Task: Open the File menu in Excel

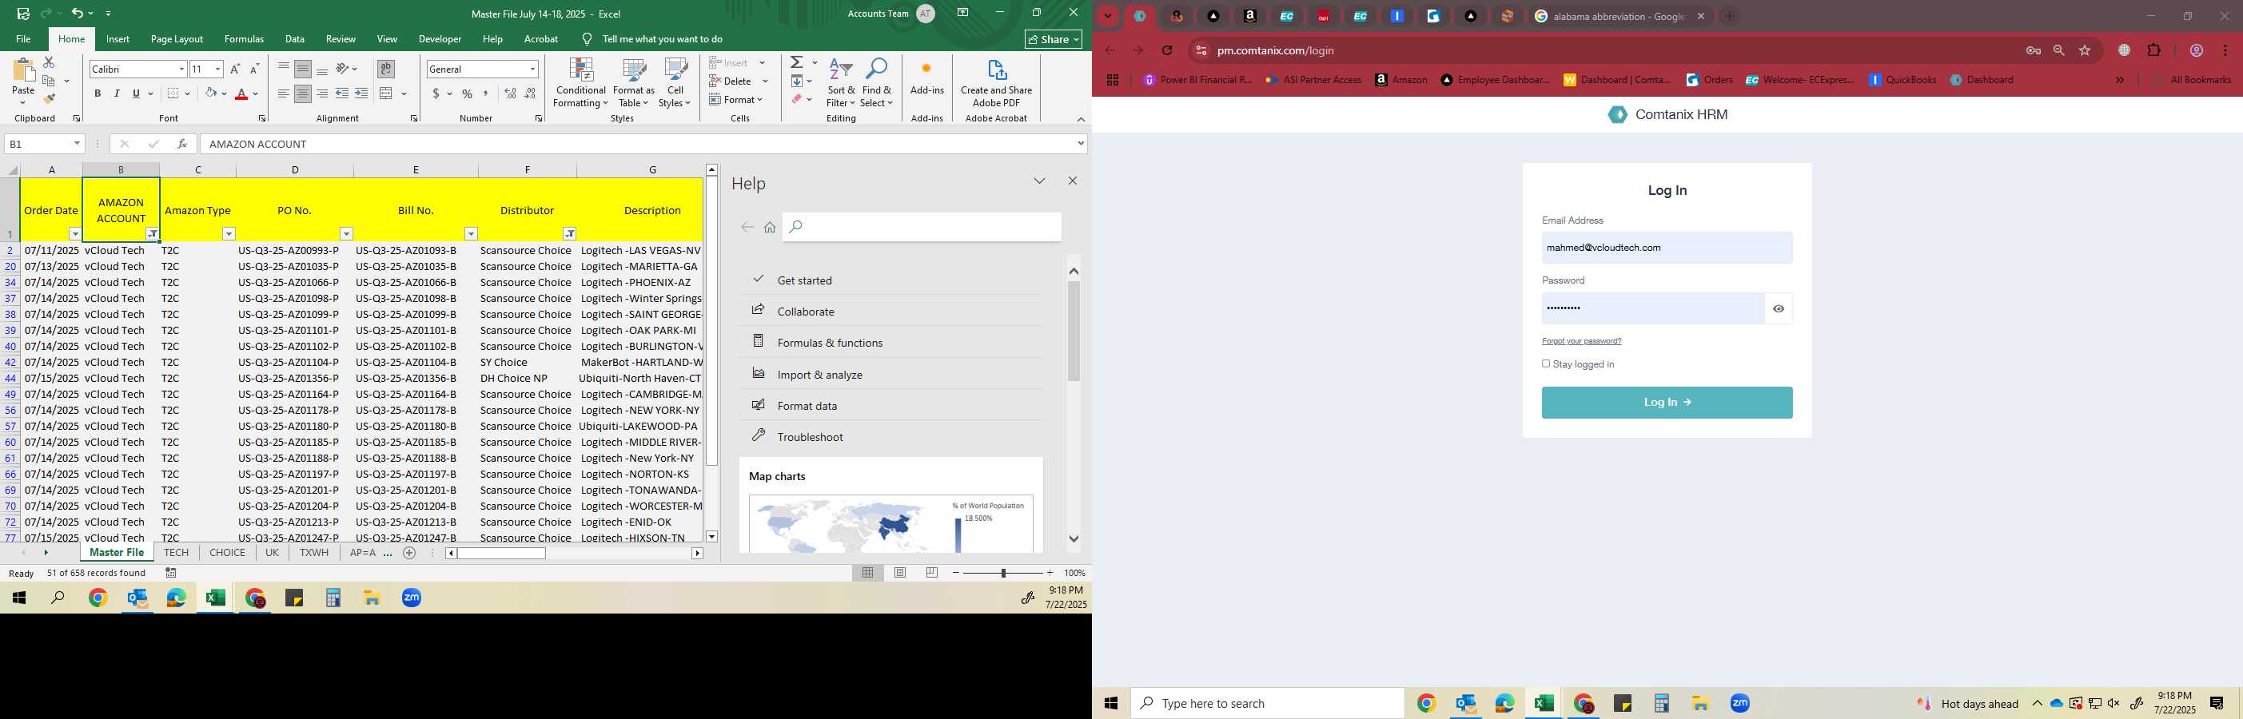Action: 23,39
